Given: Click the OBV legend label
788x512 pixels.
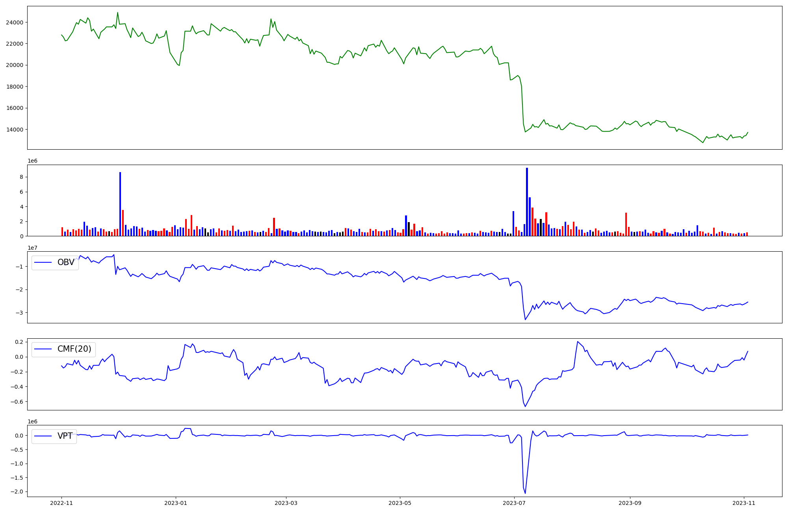Looking at the screenshot, I should coord(66,262).
